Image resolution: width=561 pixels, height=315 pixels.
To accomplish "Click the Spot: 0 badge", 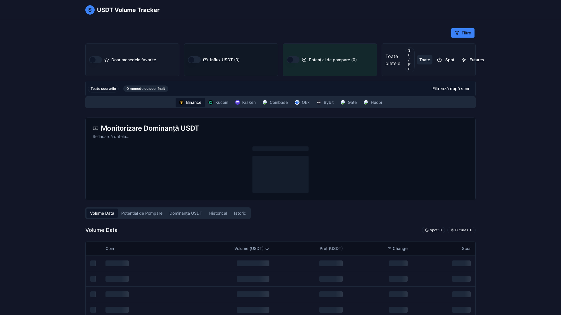I will [433, 230].
